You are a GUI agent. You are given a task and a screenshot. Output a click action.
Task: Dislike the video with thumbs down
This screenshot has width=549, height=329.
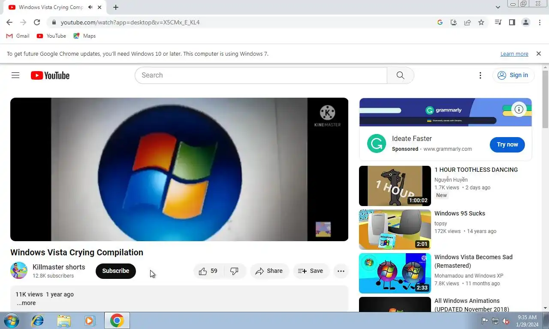(x=235, y=271)
